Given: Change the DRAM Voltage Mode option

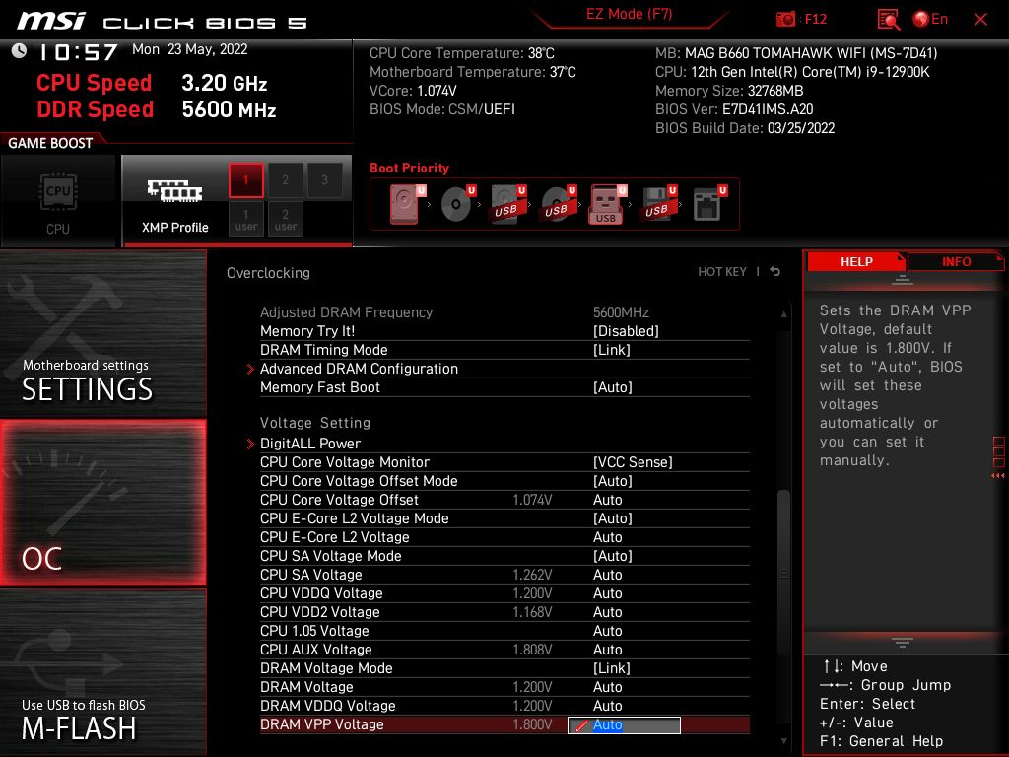Looking at the screenshot, I should click(x=504, y=668).
